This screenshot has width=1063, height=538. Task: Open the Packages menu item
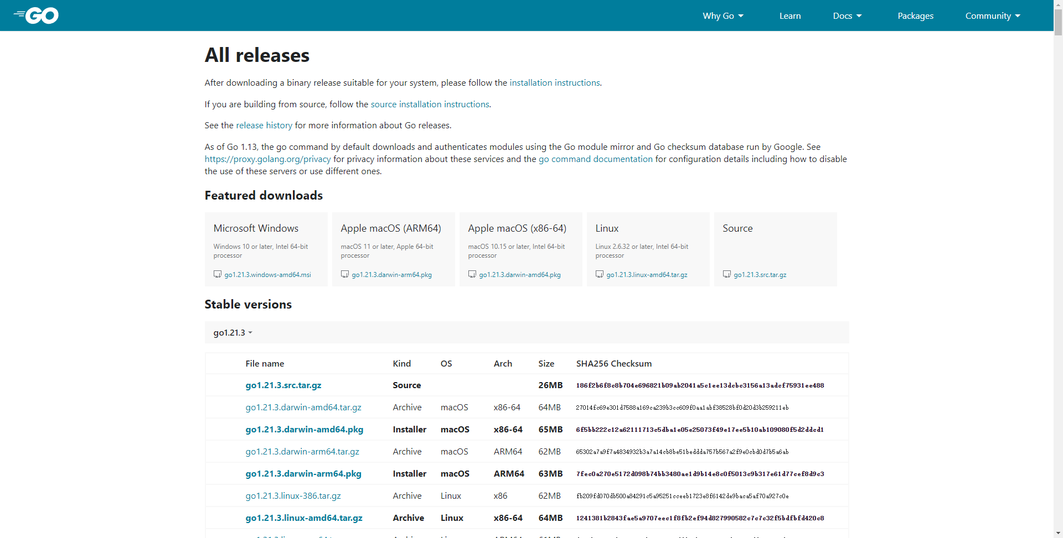click(915, 15)
